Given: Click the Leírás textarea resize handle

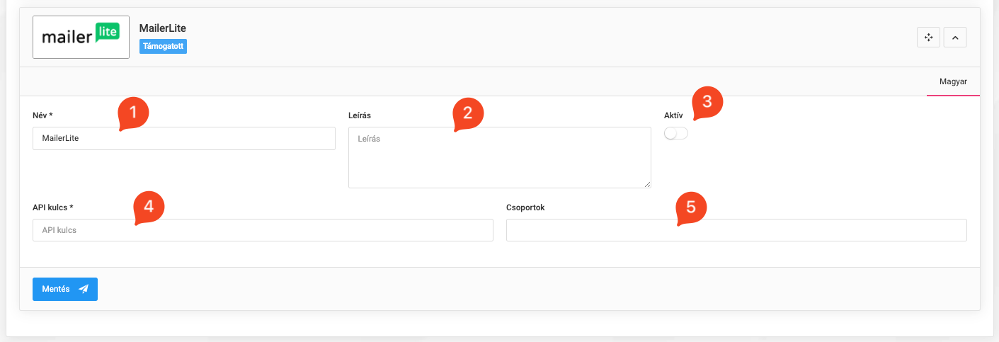Looking at the screenshot, I should pyautogui.click(x=647, y=184).
